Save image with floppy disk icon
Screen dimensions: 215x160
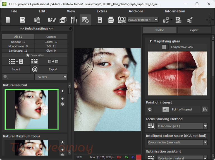pyautogui.click(x=100, y=20)
